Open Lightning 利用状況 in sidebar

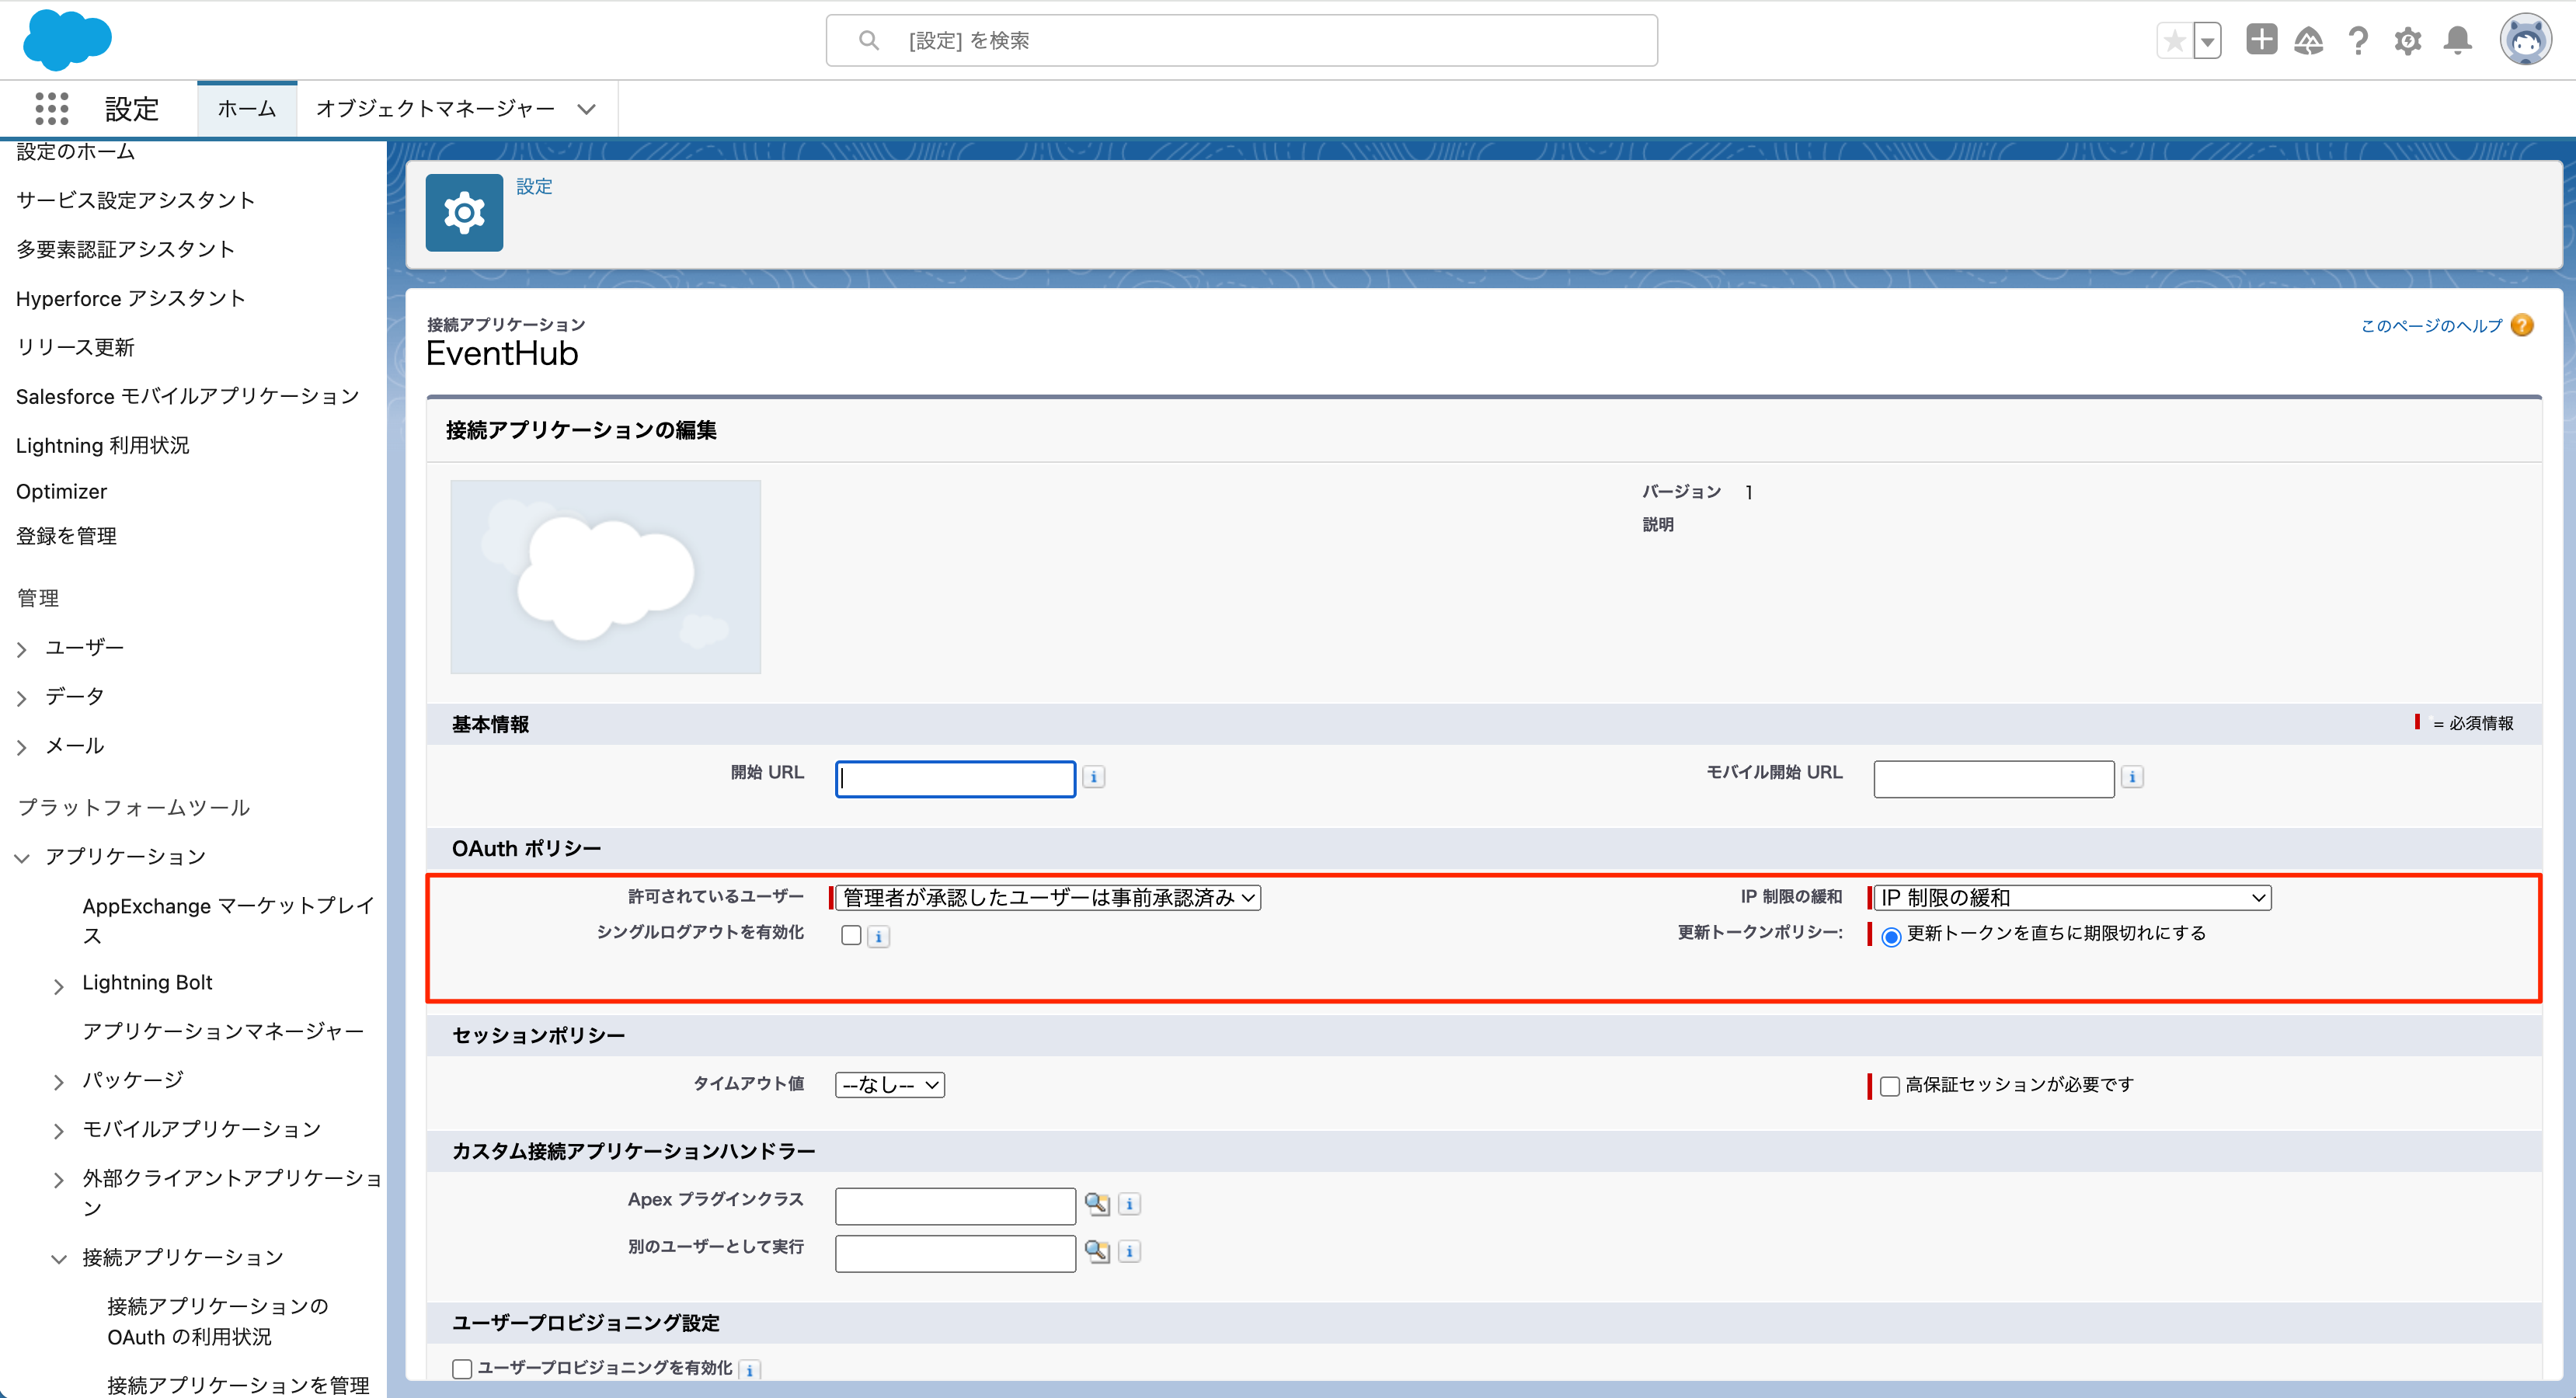102,445
